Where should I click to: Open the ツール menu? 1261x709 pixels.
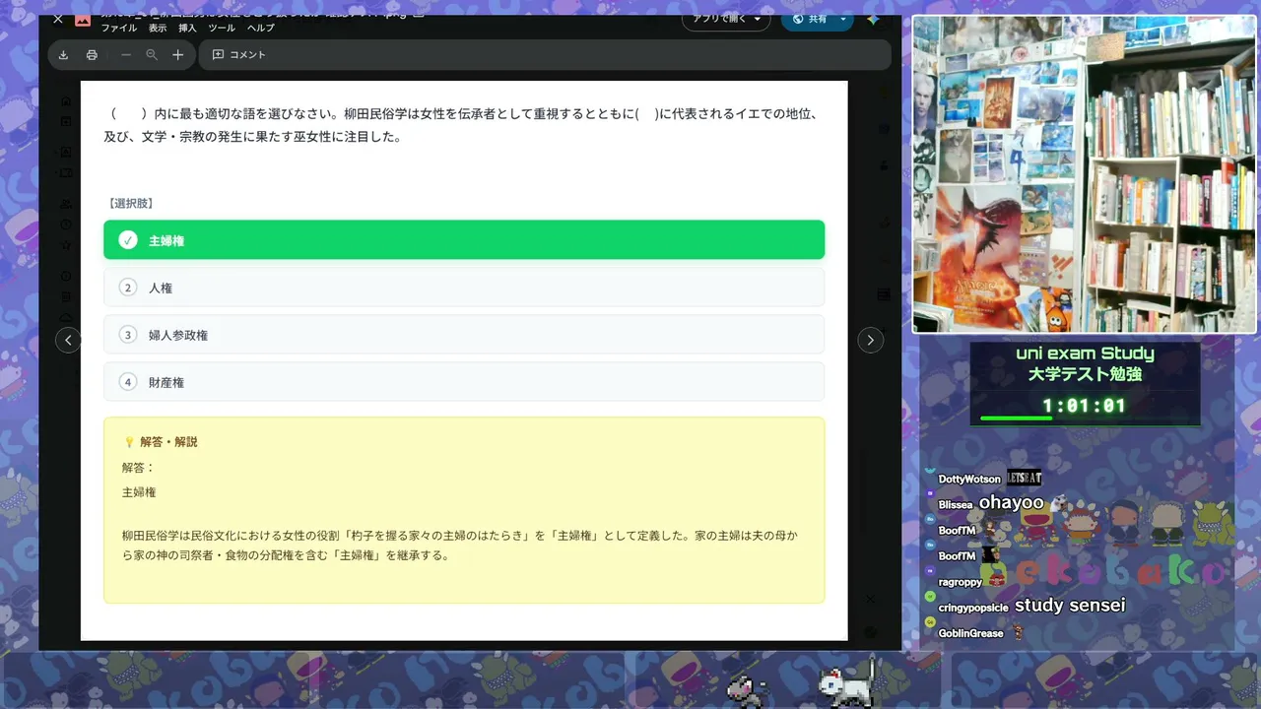[222, 29]
